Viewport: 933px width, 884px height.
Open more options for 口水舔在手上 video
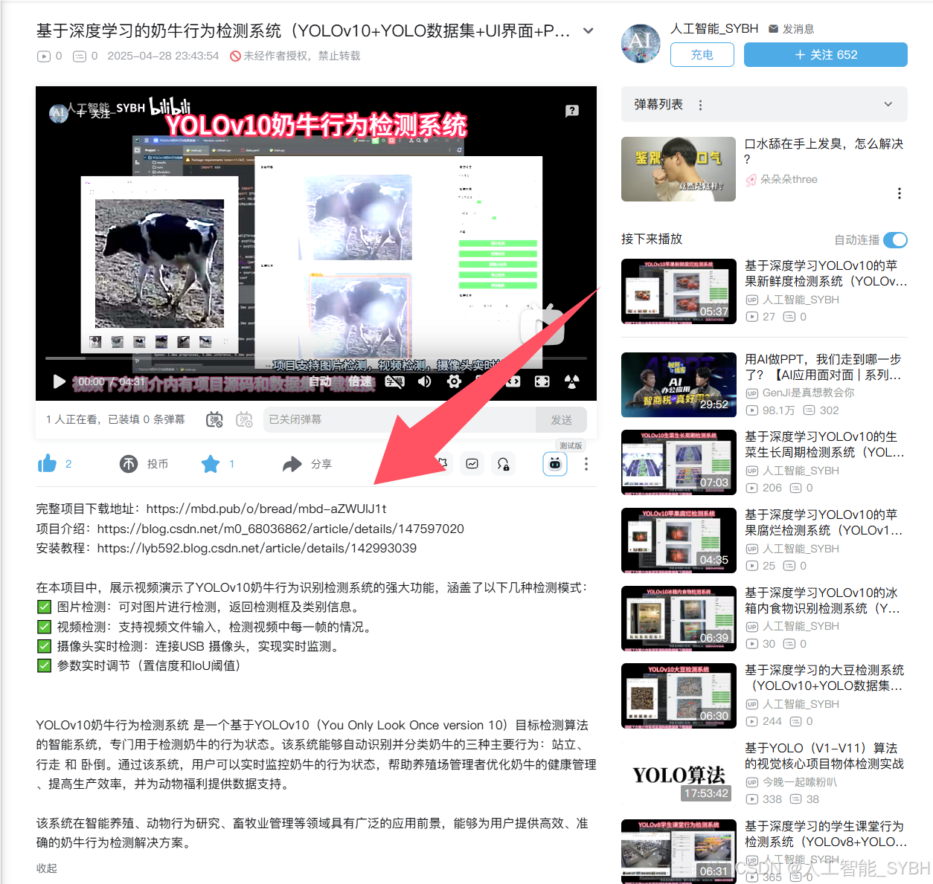pos(900,193)
